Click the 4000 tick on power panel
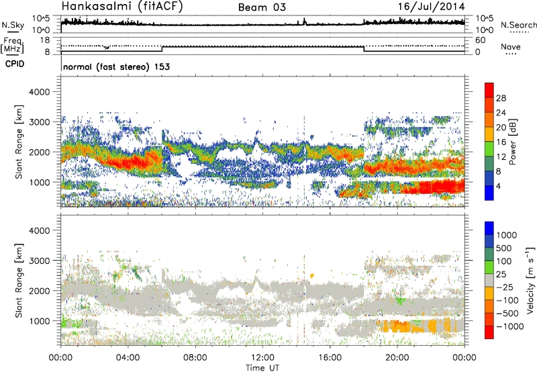 (40, 92)
